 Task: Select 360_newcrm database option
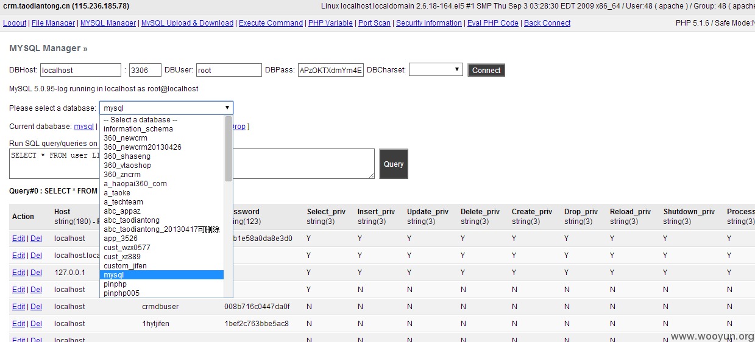pyautogui.click(x=162, y=138)
